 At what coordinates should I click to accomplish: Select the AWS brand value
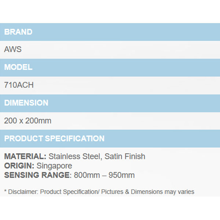13,49
